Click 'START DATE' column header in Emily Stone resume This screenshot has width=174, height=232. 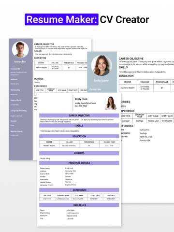tap(167, 116)
